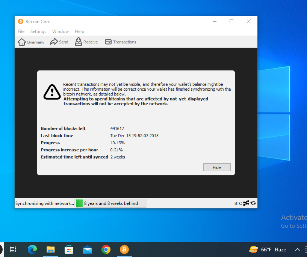Click the last block time value
This screenshot has height=257, width=307.
(x=134, y=136)
